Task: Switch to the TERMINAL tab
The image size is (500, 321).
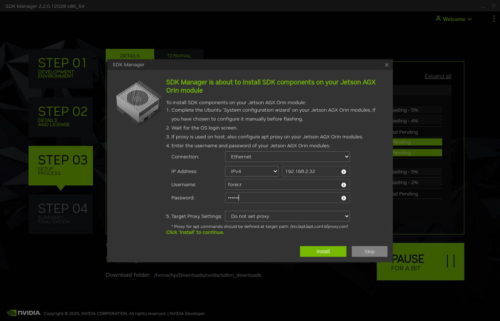Action: (x=179, y=55)
